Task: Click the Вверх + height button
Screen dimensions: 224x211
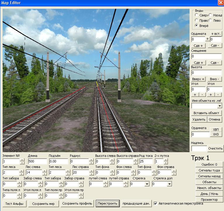Action: coord(199,79)
